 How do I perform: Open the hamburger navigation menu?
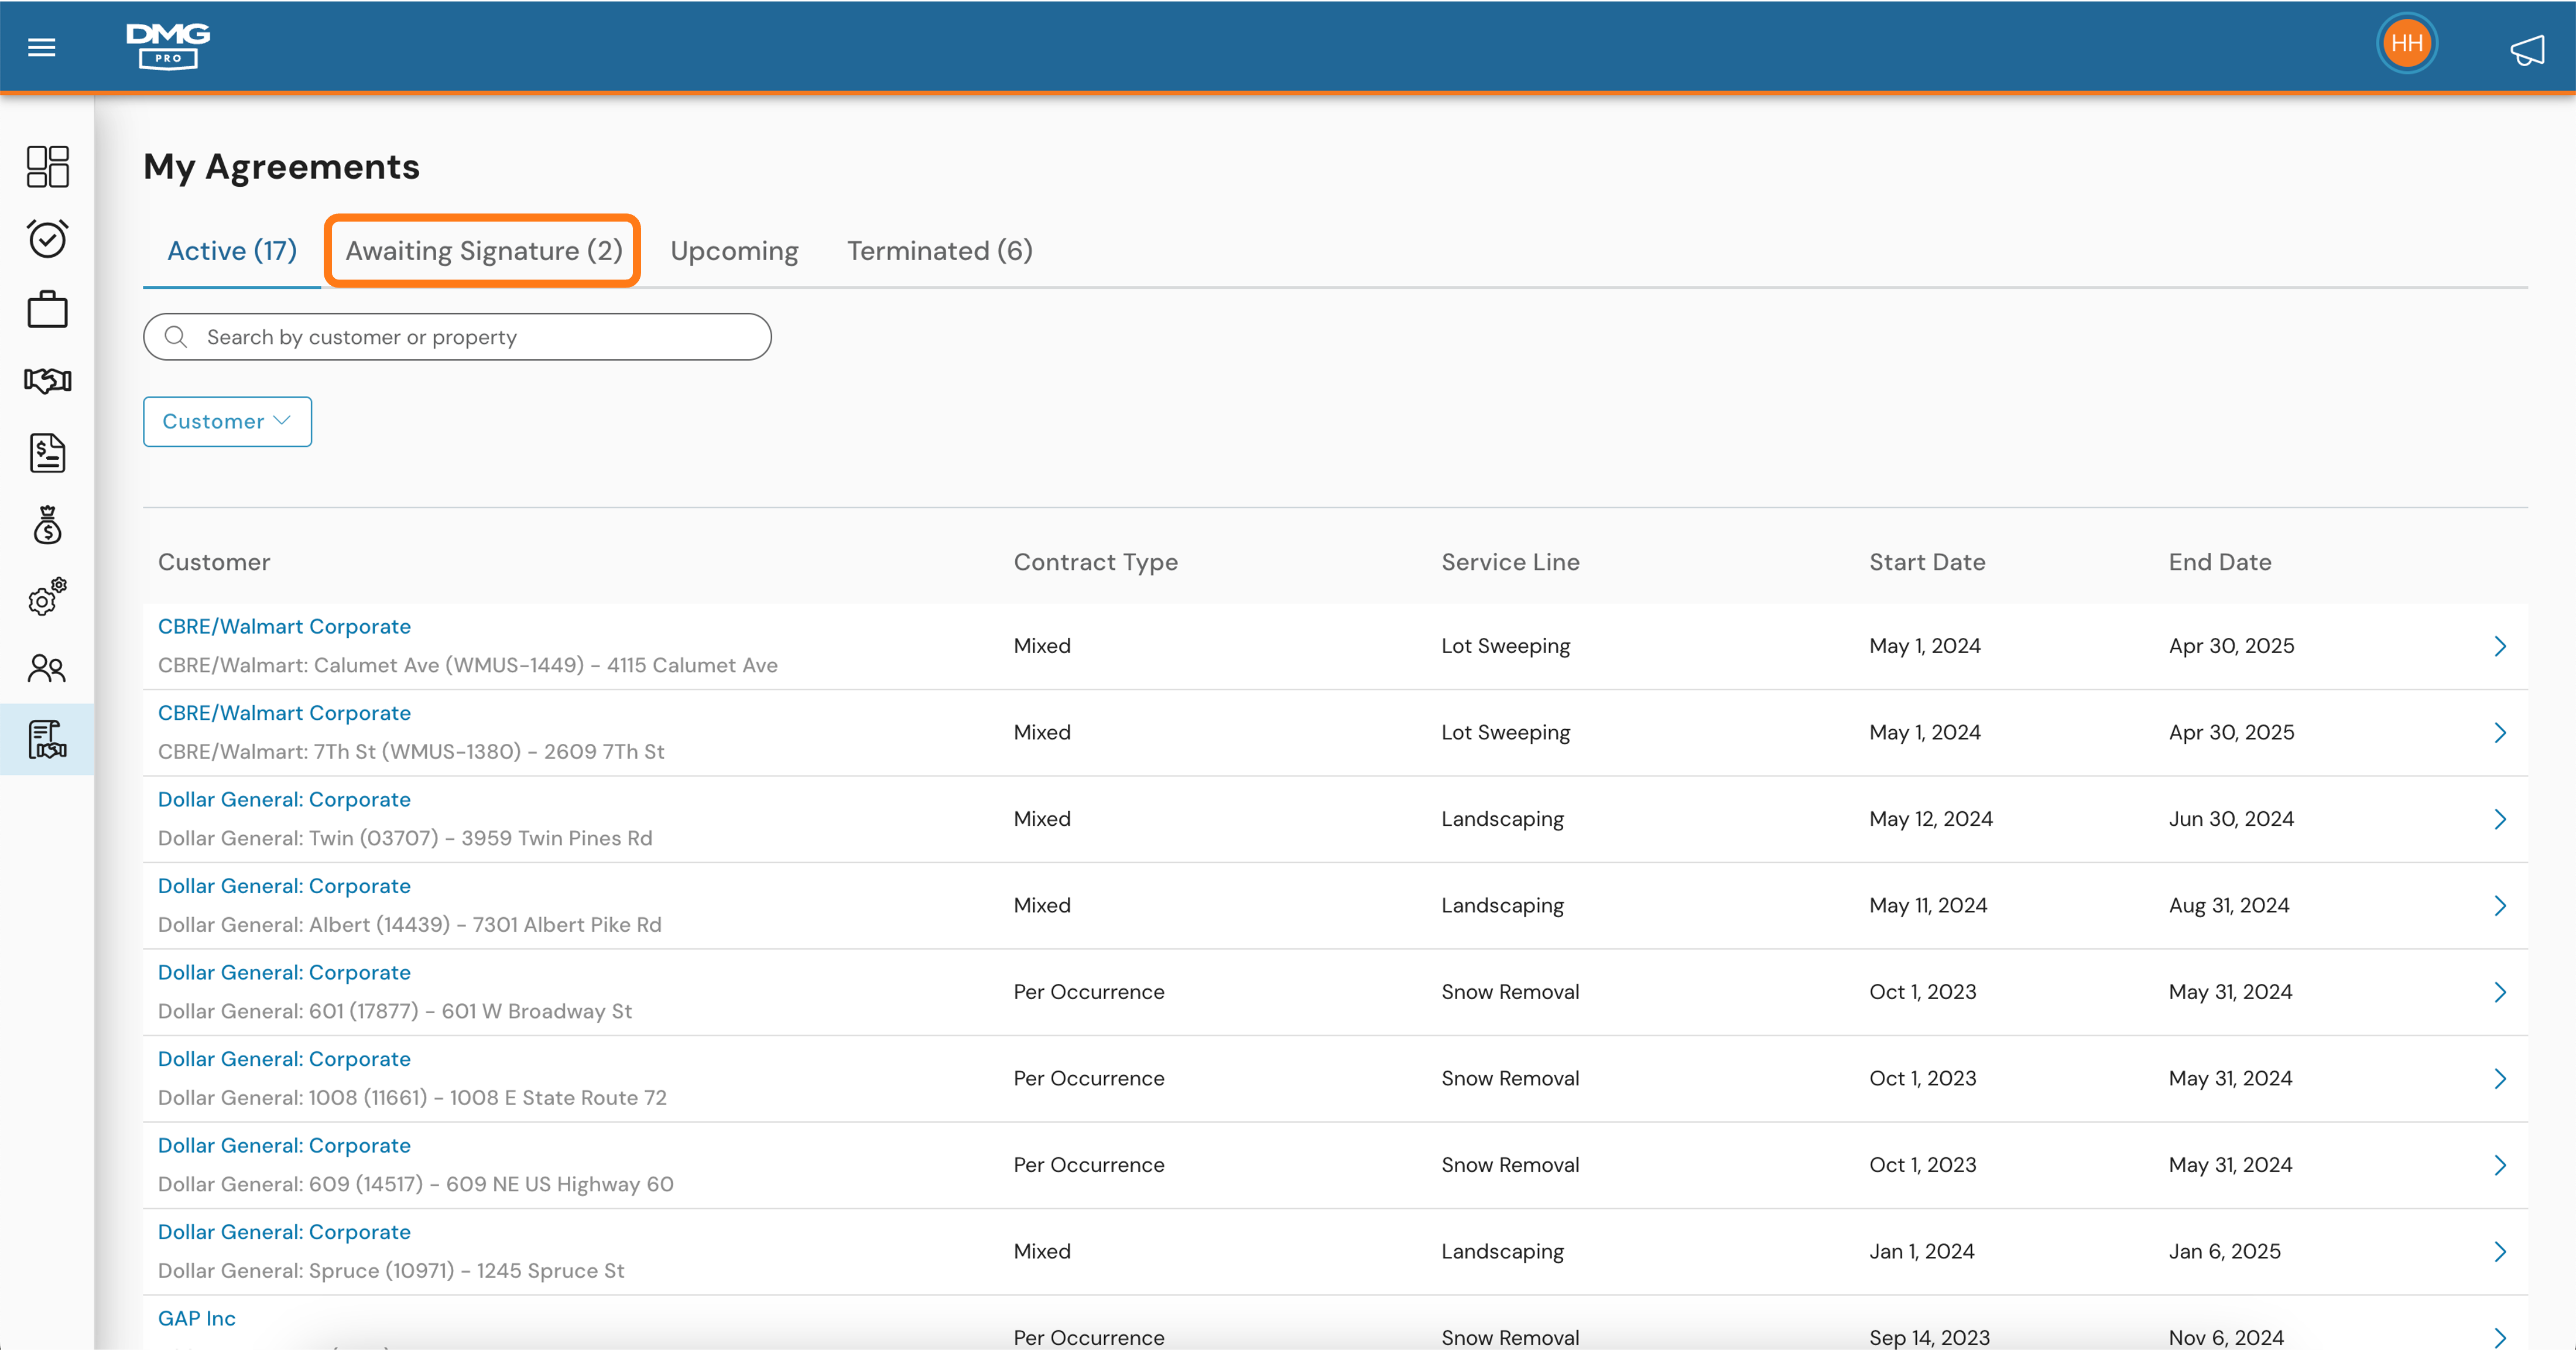coord(41,47)
